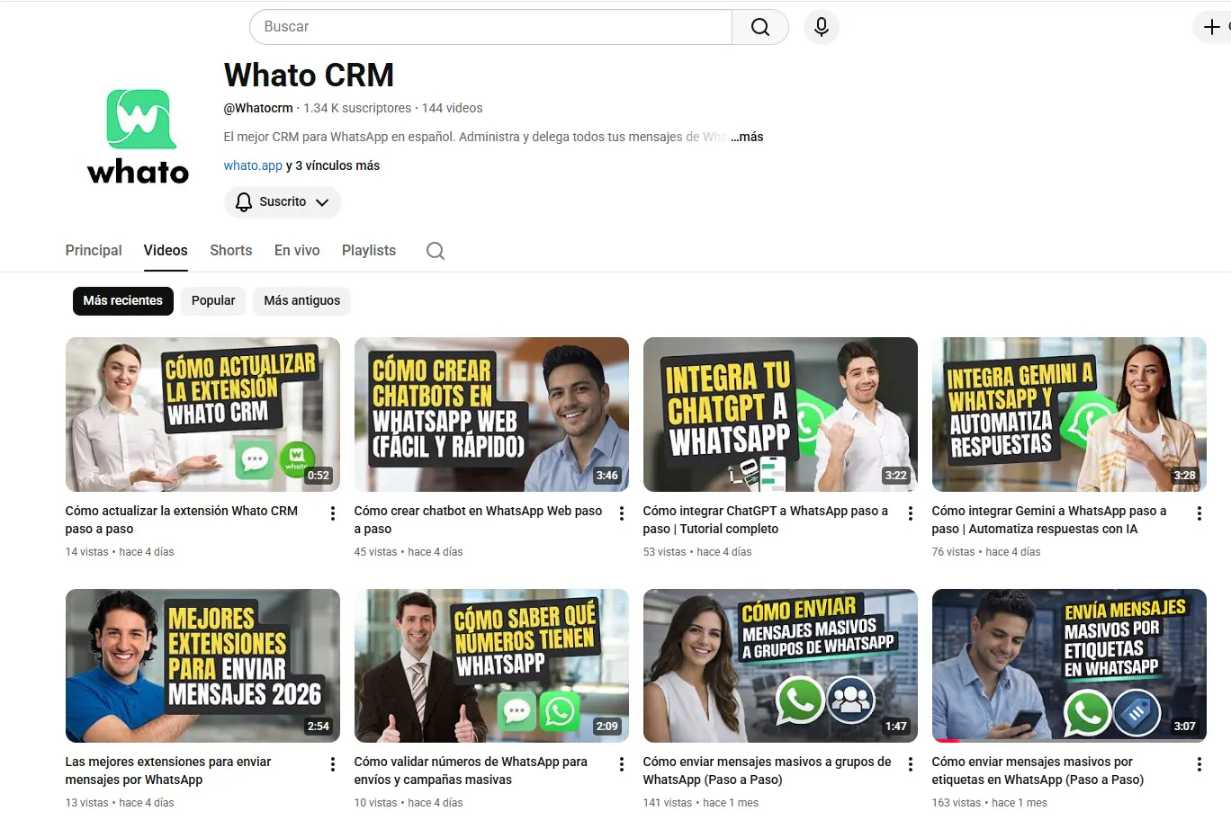Open the Suscrito subscription dropdown
Image resolution: width=1231 pixels, height=820 pixels.
tap(283, 202)
